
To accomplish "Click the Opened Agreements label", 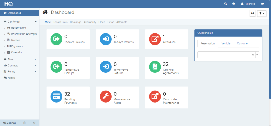I will [x=171, y=71].
